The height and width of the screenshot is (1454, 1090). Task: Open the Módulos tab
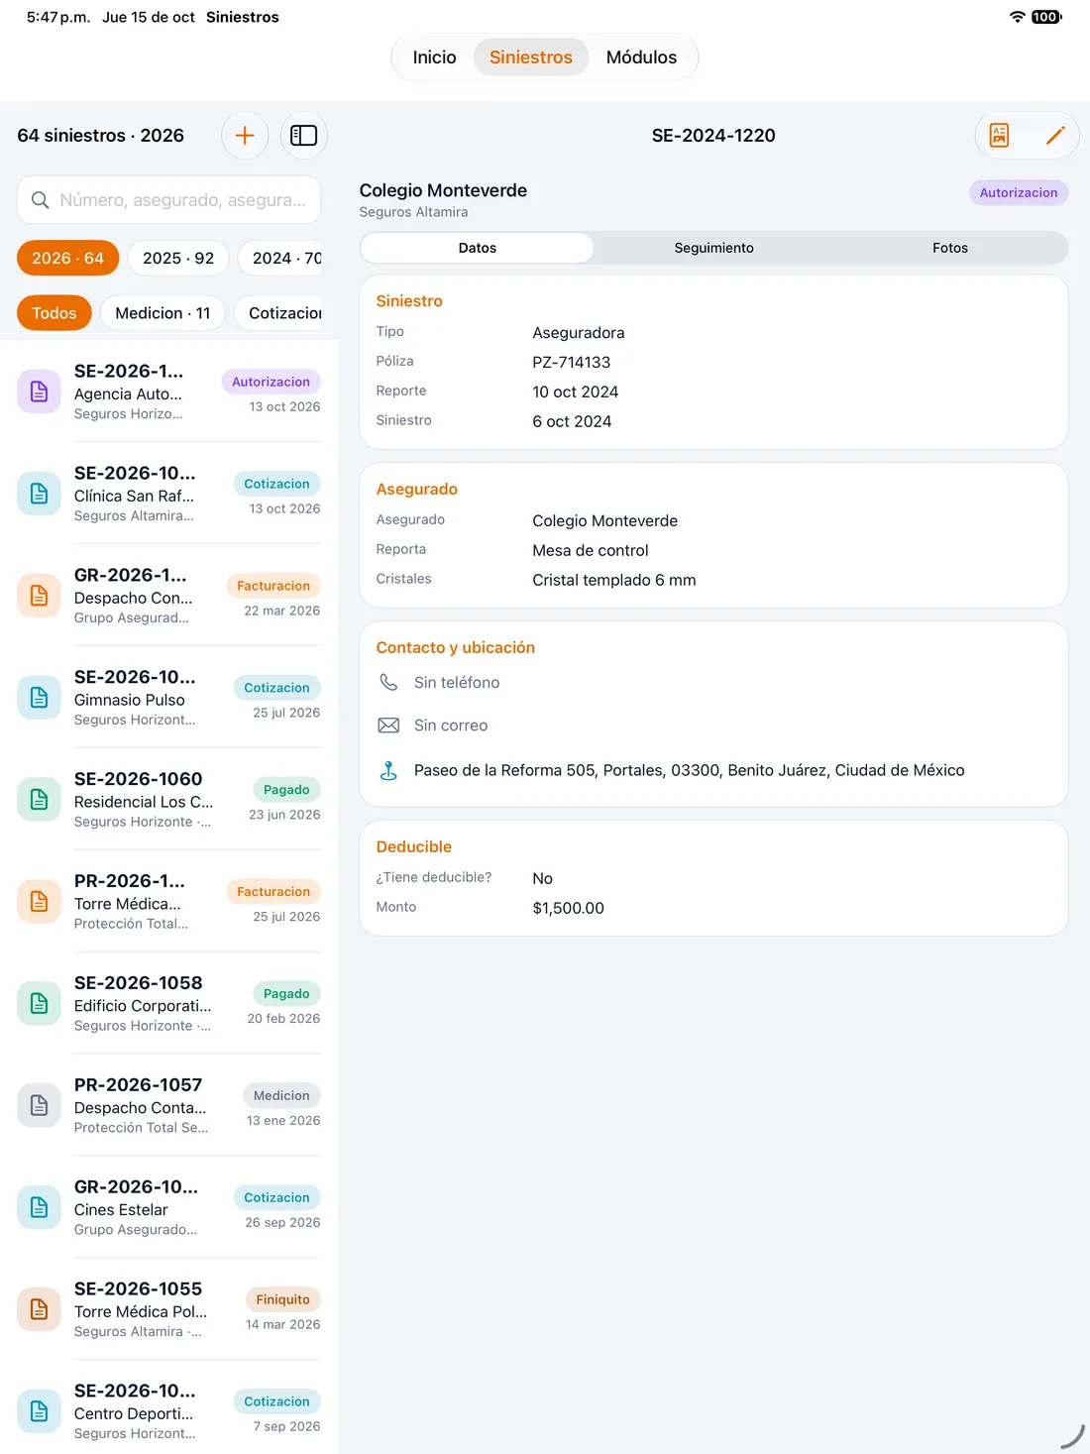pyautogui.click(x=641, y=57)
